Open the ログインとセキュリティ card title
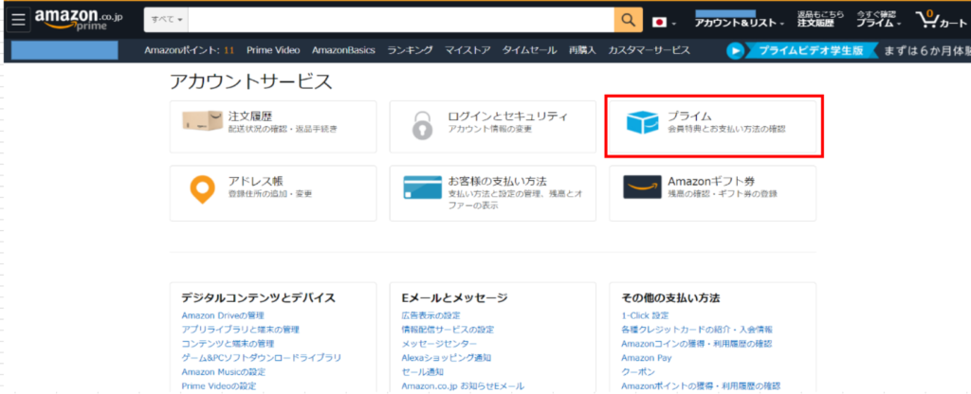Screen dimensions: 971x394 (x=508, y=116)
